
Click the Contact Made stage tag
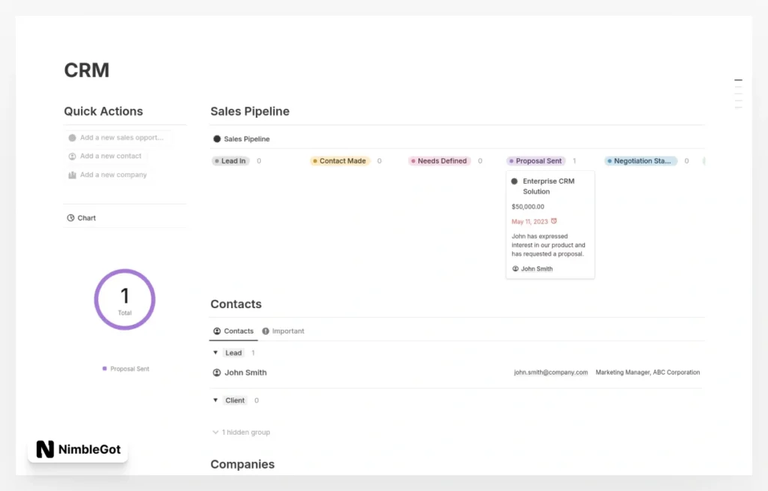[x=340, y=161]
